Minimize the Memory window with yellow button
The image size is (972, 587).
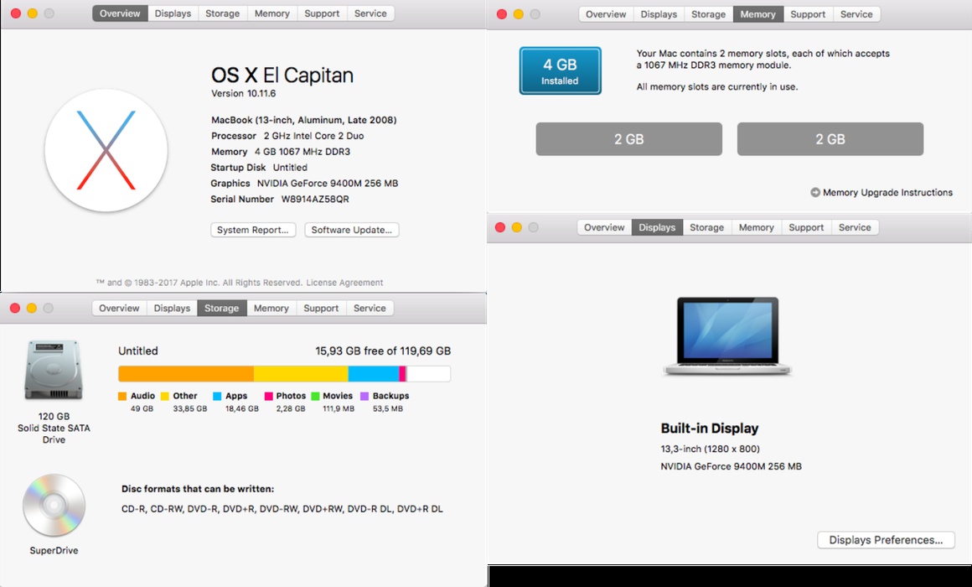click(x=518, y=14)
